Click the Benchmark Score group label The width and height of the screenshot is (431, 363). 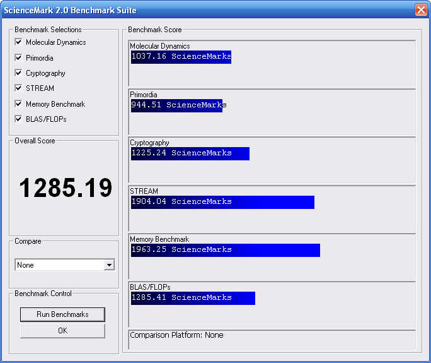pos(155,30)
